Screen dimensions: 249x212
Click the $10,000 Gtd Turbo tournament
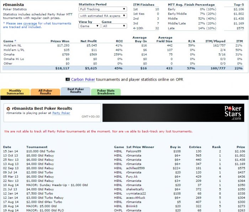(41, 151)
